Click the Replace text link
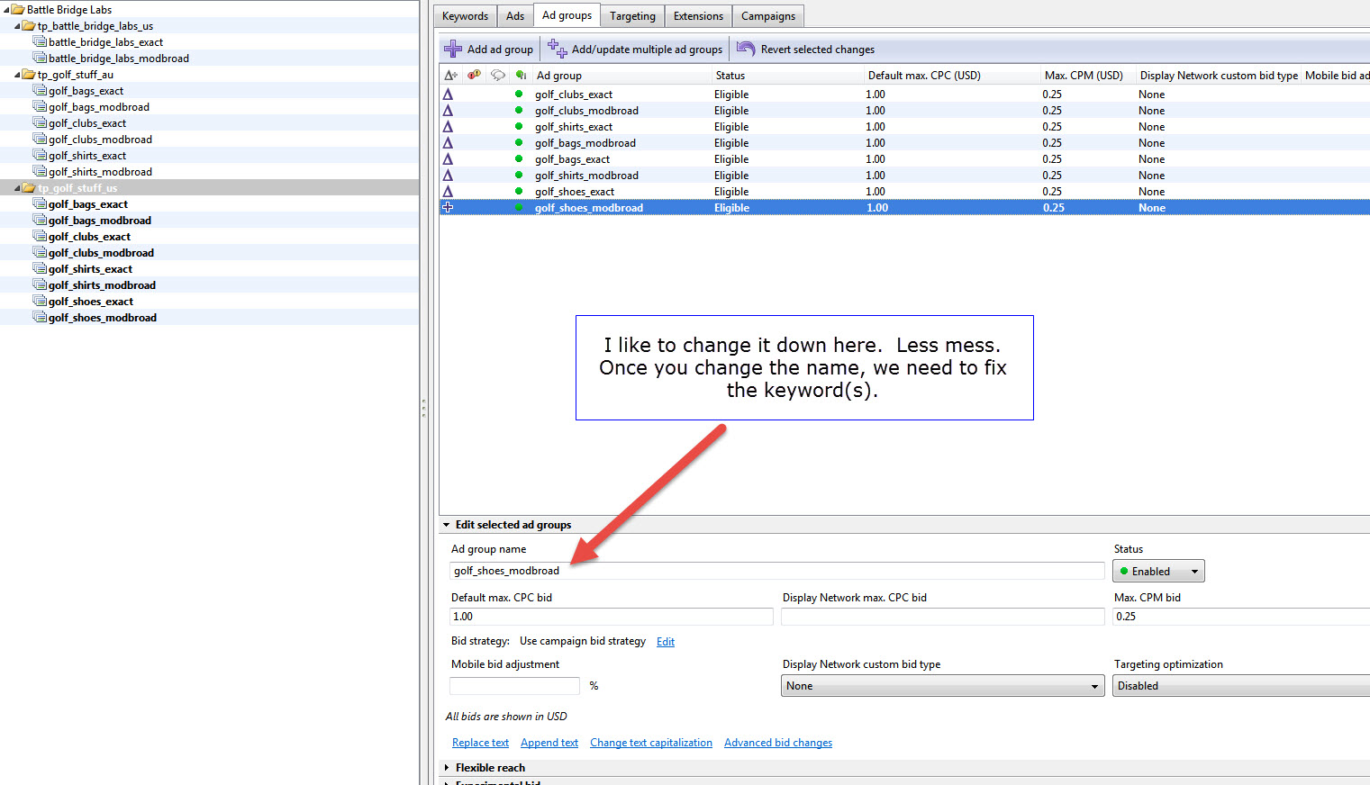Image resolution: width=1370 pixels, height=785 pixels. click(480, 743)
